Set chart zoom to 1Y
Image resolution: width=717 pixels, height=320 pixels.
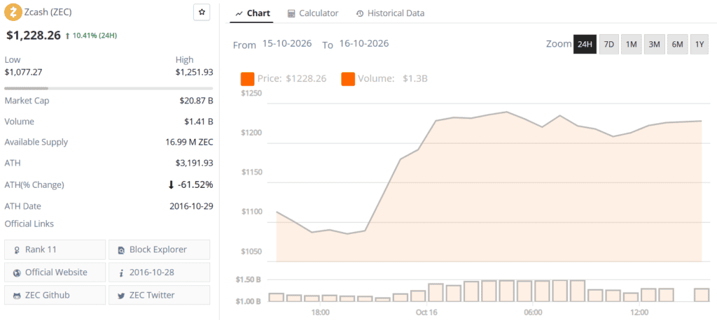(699, 44)
